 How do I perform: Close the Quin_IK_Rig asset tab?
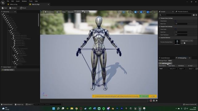point(48,4)
